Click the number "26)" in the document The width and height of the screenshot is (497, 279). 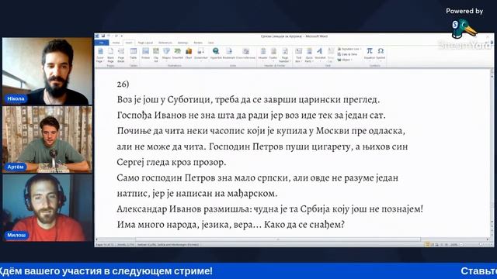123,84
